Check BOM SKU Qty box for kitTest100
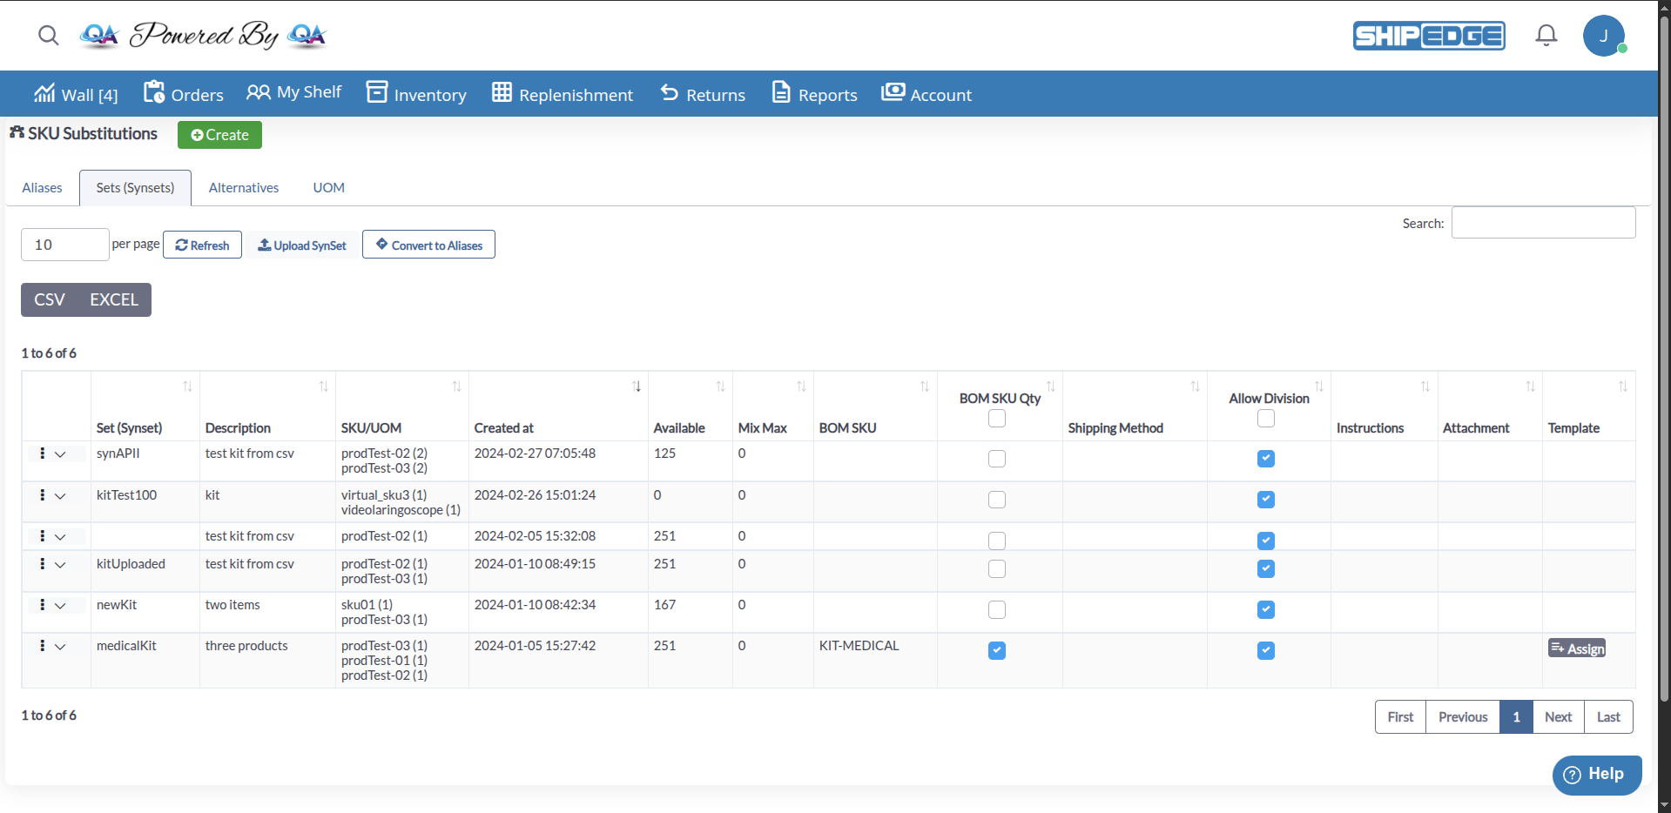The height and width of the screenshot is (813, 1671). point(997,500)
